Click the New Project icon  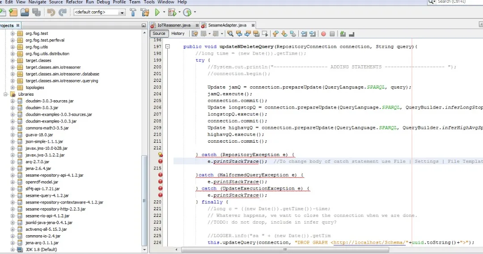(x=13, y=13)
